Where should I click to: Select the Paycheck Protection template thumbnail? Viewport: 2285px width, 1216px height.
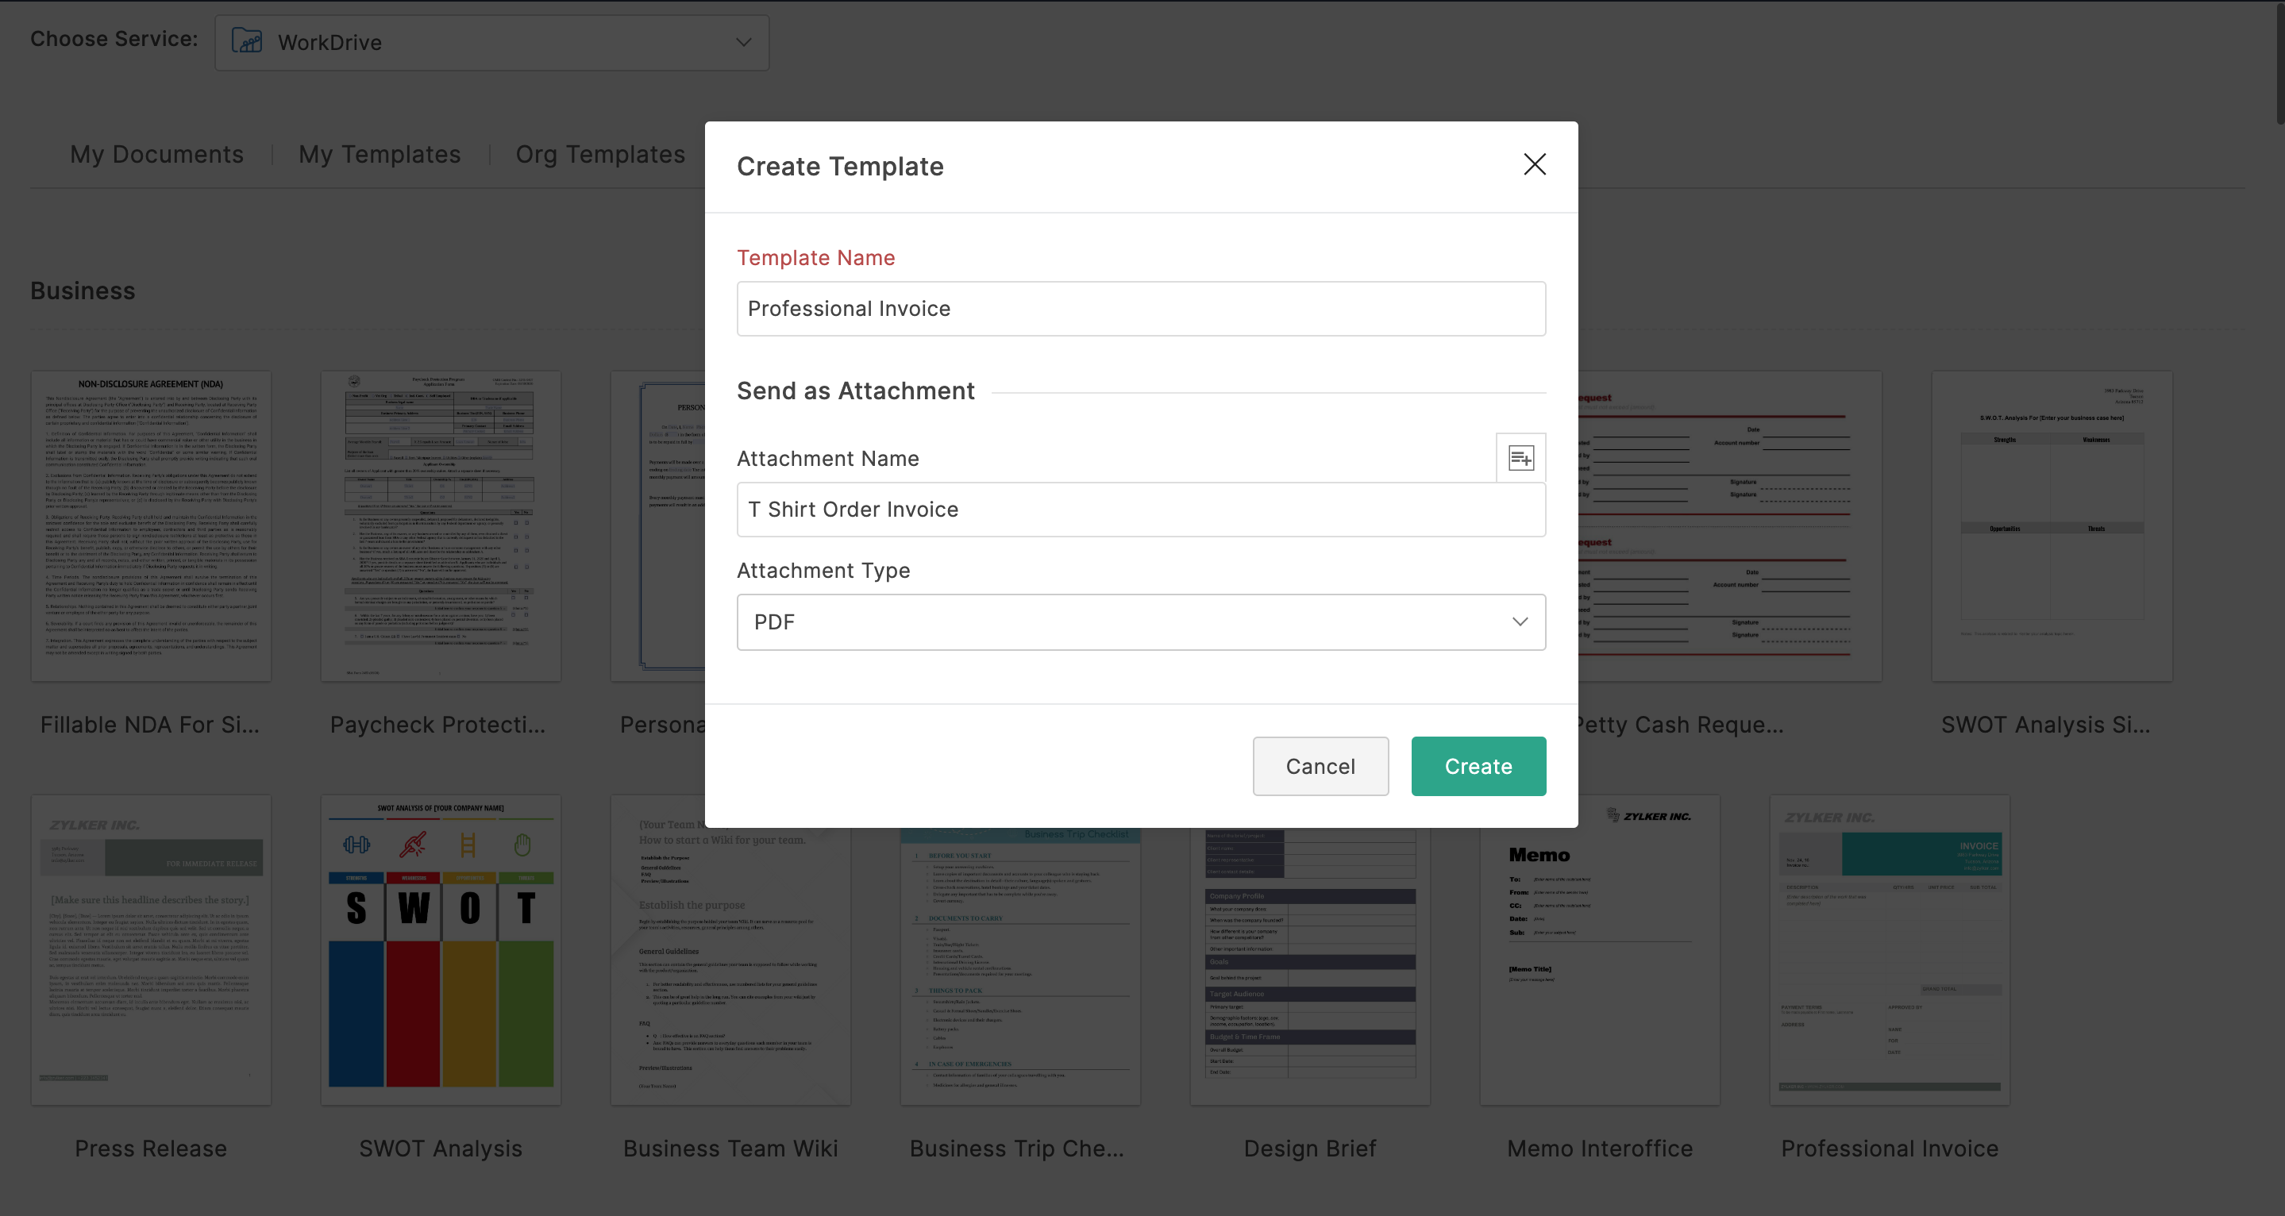tap(441, 526)
